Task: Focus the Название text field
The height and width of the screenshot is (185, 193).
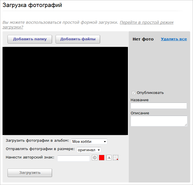Action: [x=159, y=106]
